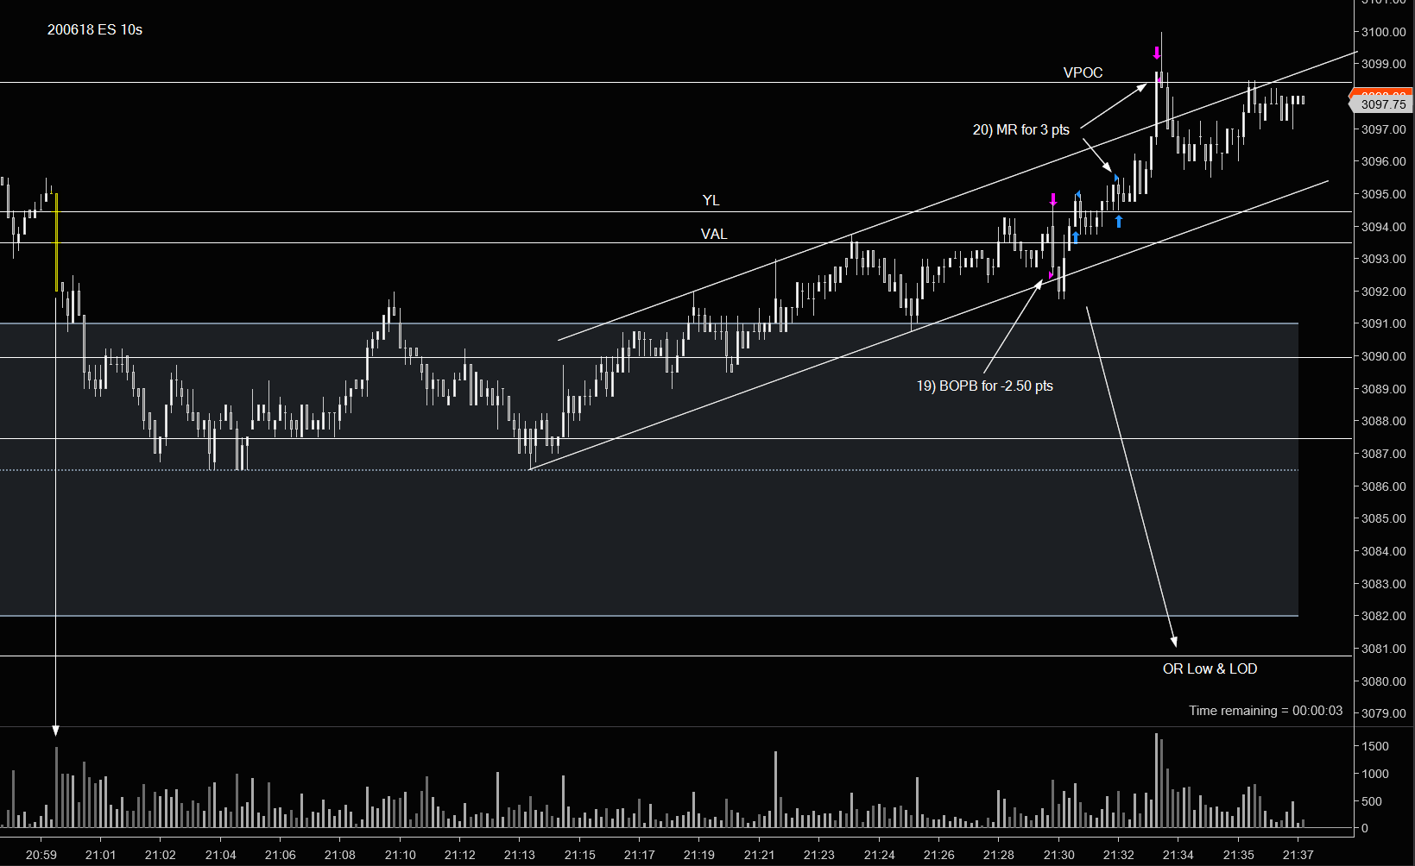Click the 21:35 time axis label
This screenshot has width=1415, height=866.
[x=1238, y=855]
